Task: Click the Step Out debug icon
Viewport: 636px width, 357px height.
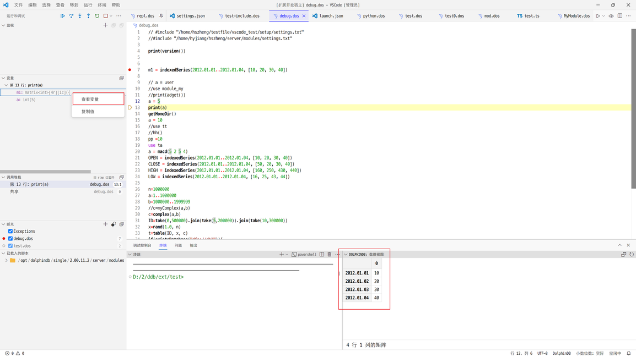Action: 88,16
